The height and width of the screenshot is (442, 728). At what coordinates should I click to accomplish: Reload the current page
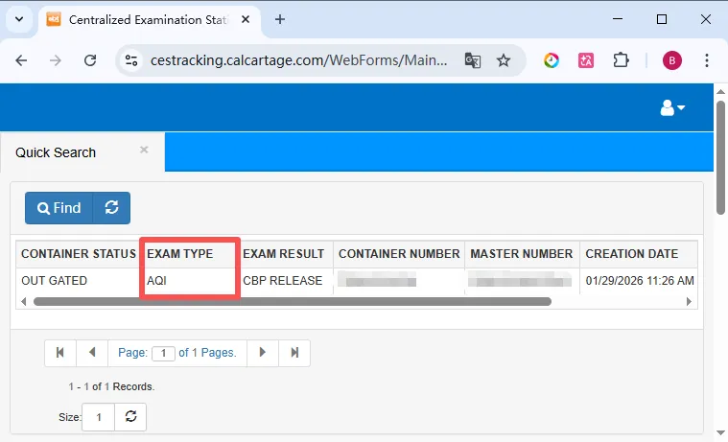[90, 60]
